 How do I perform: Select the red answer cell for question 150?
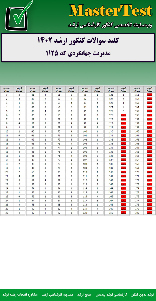coord(123,213)
